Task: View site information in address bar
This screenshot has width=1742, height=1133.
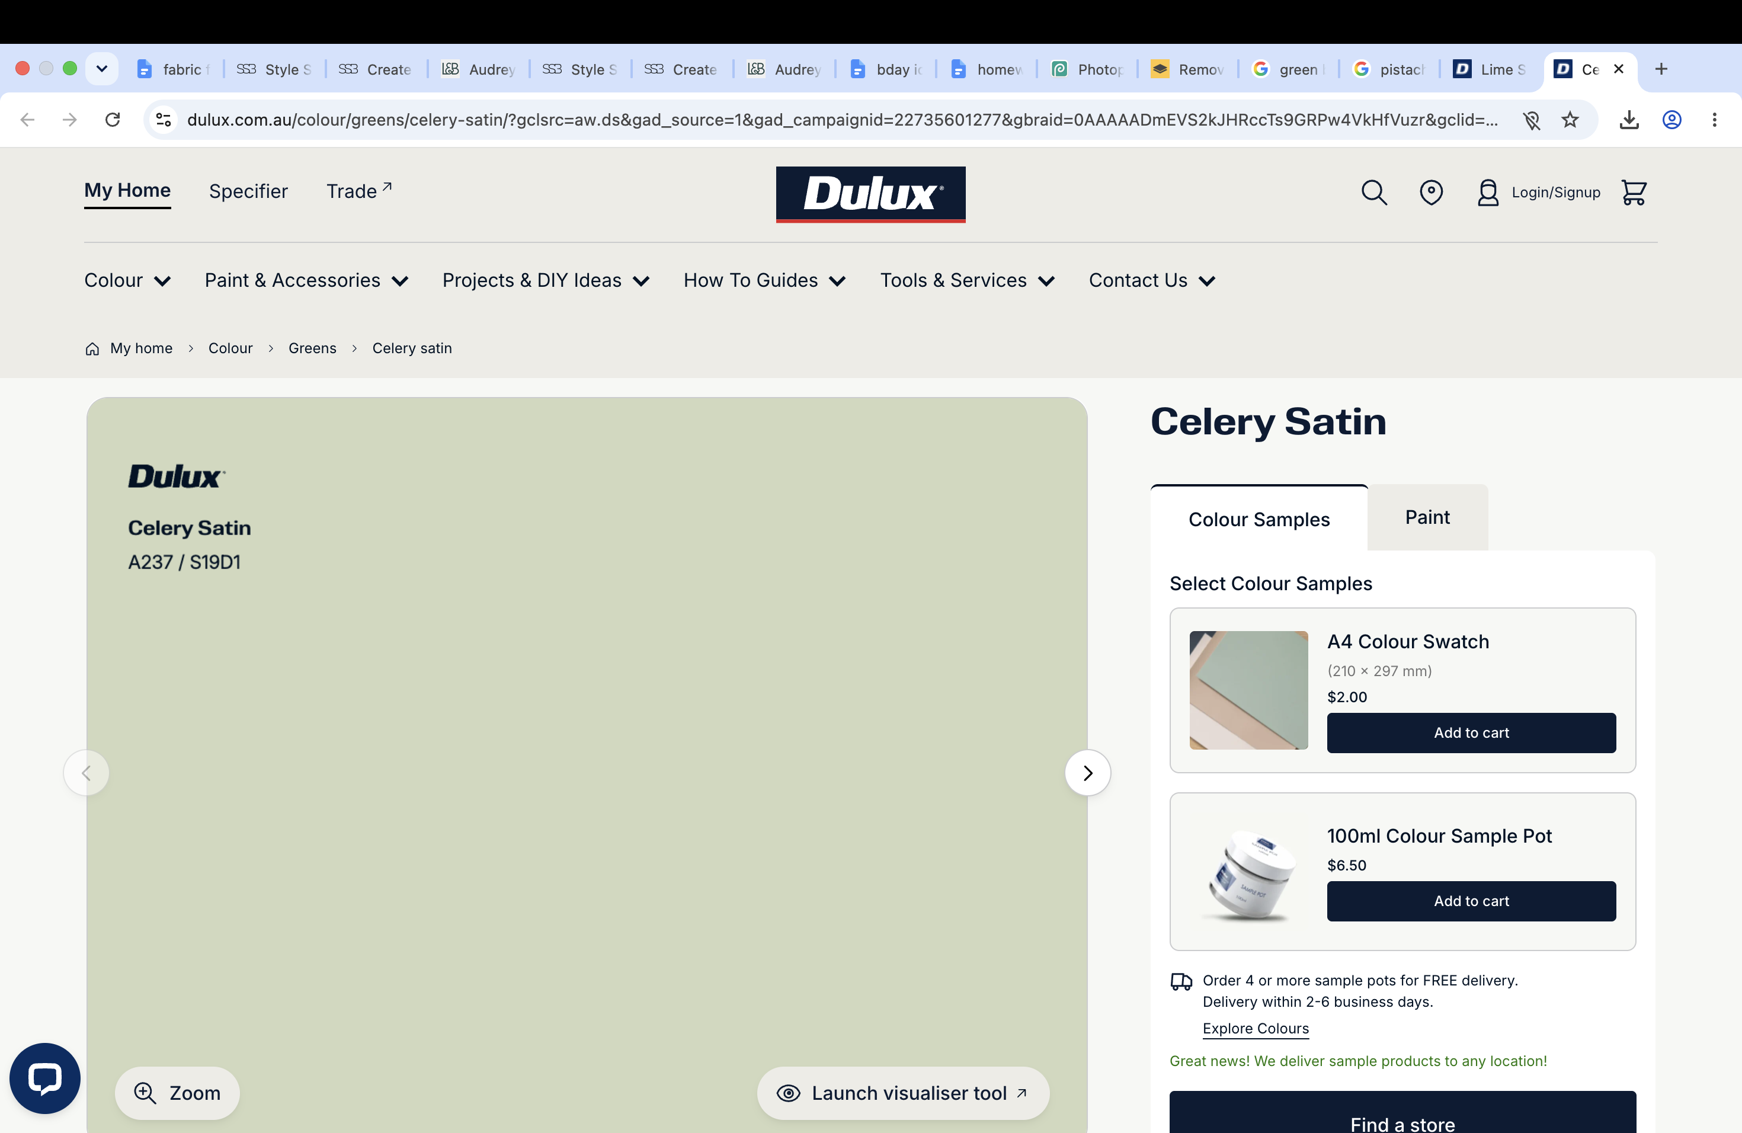Action: tap(164, 119)
